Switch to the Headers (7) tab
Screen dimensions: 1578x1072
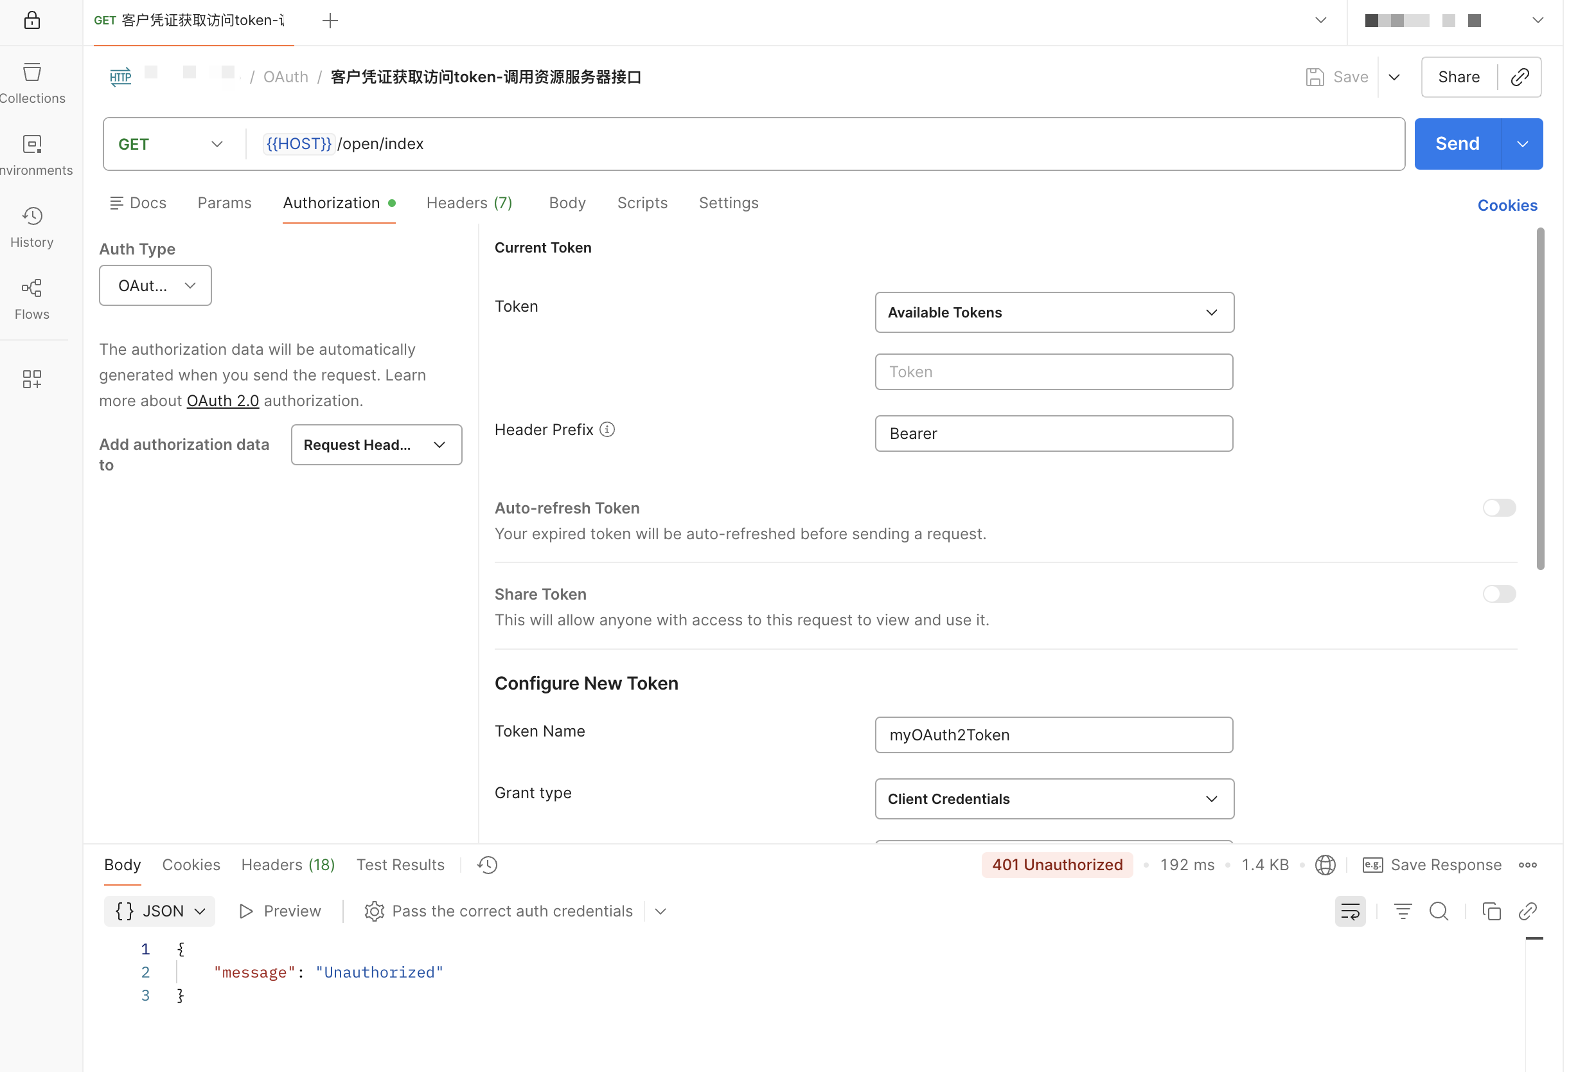coord(469,203)
